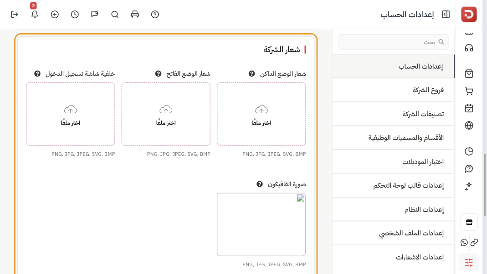Screen dimensions: 487x274
Task: Open اختيار الموديلات settings
Action: (x=393, y=162)
